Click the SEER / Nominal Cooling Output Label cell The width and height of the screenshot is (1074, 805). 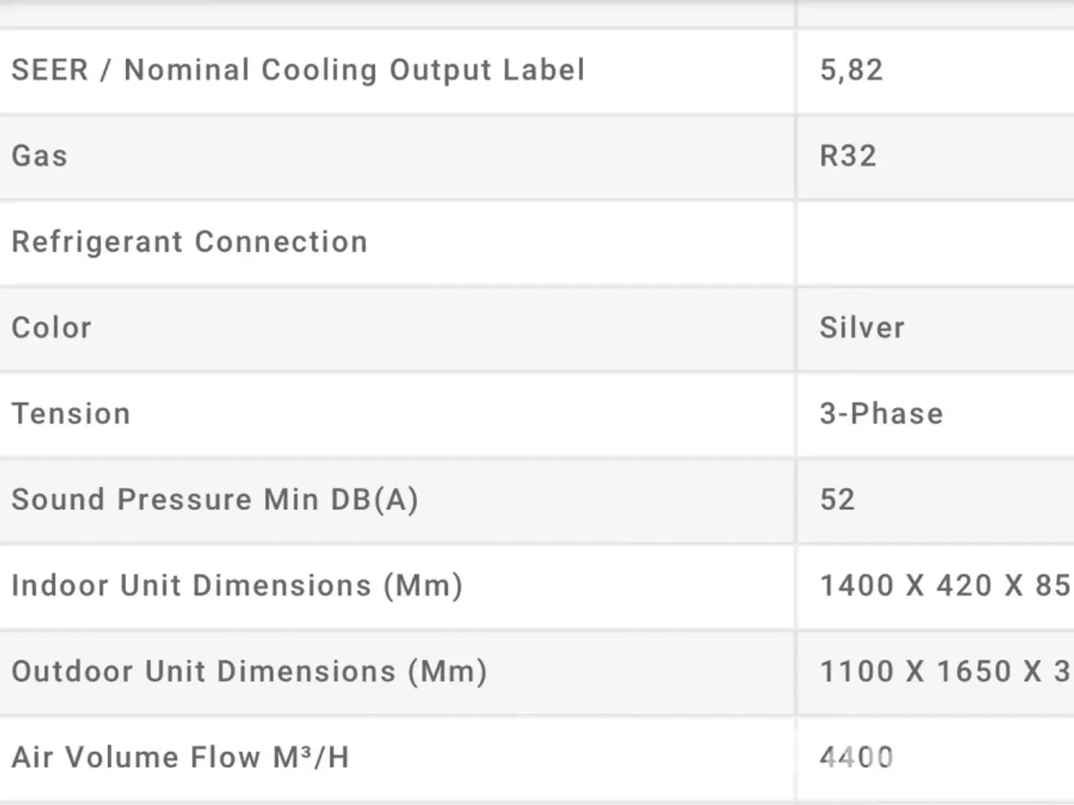(298, 70)
